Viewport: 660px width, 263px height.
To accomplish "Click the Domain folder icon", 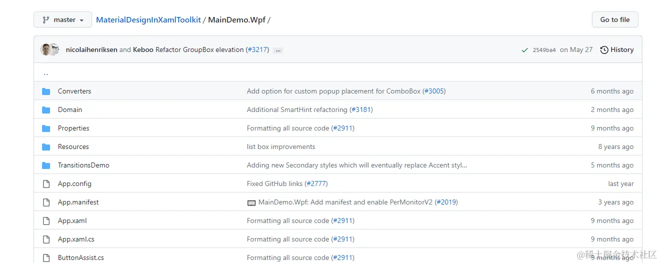I will [x=46, y=110].
